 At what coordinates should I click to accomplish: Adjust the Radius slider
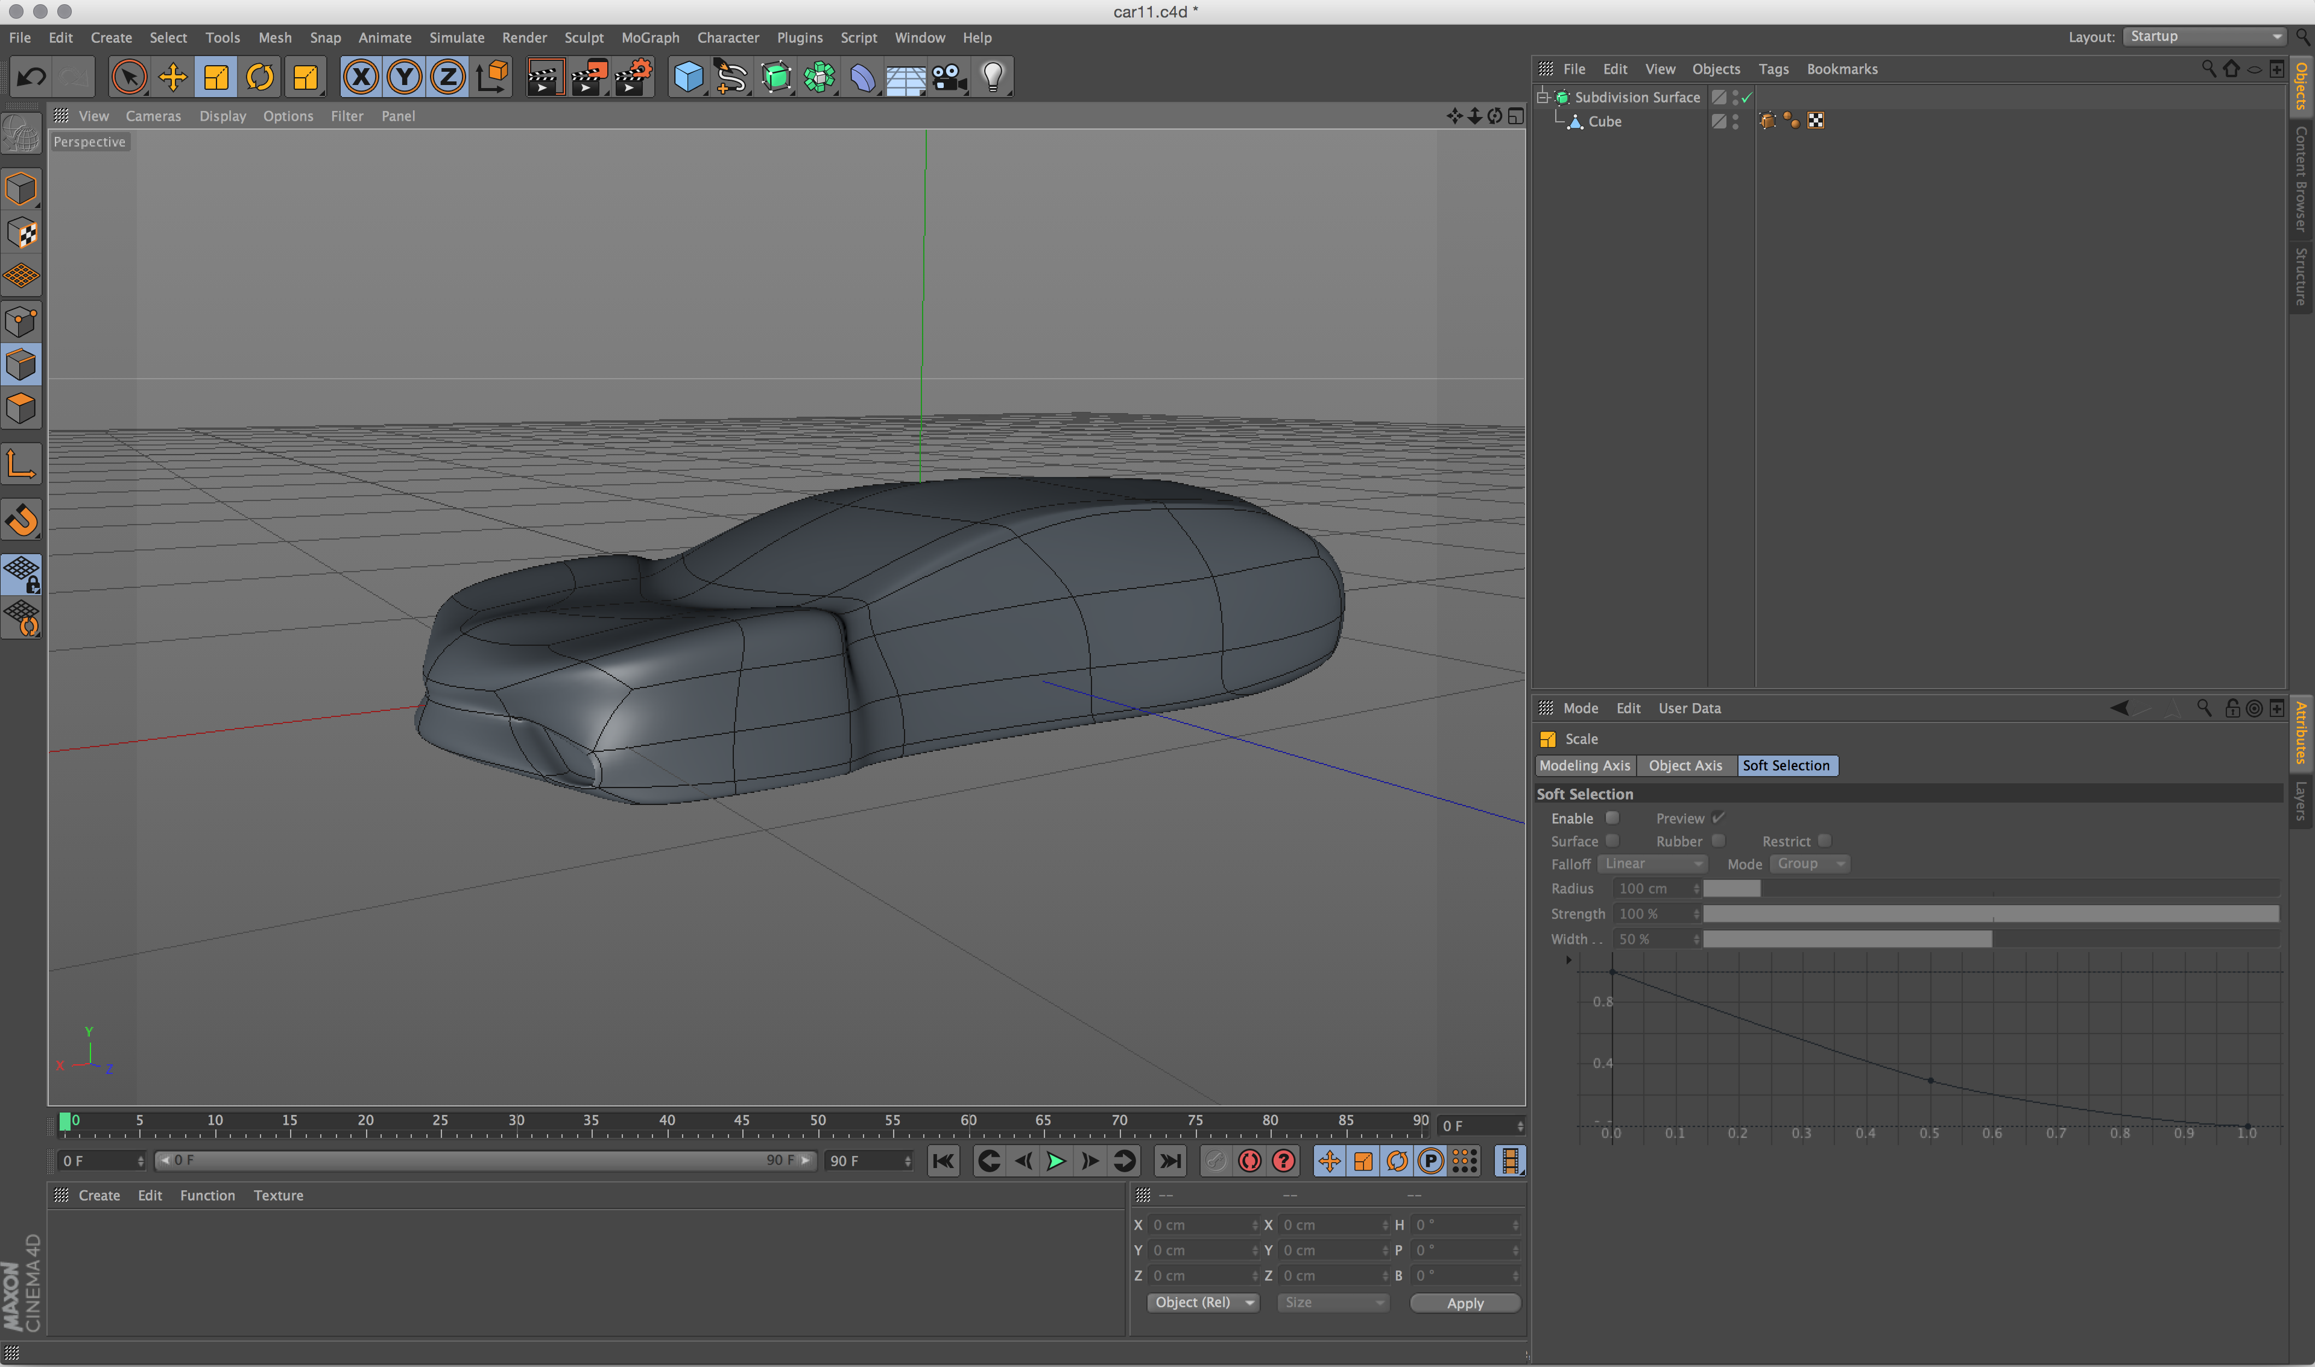(1992, 889)
